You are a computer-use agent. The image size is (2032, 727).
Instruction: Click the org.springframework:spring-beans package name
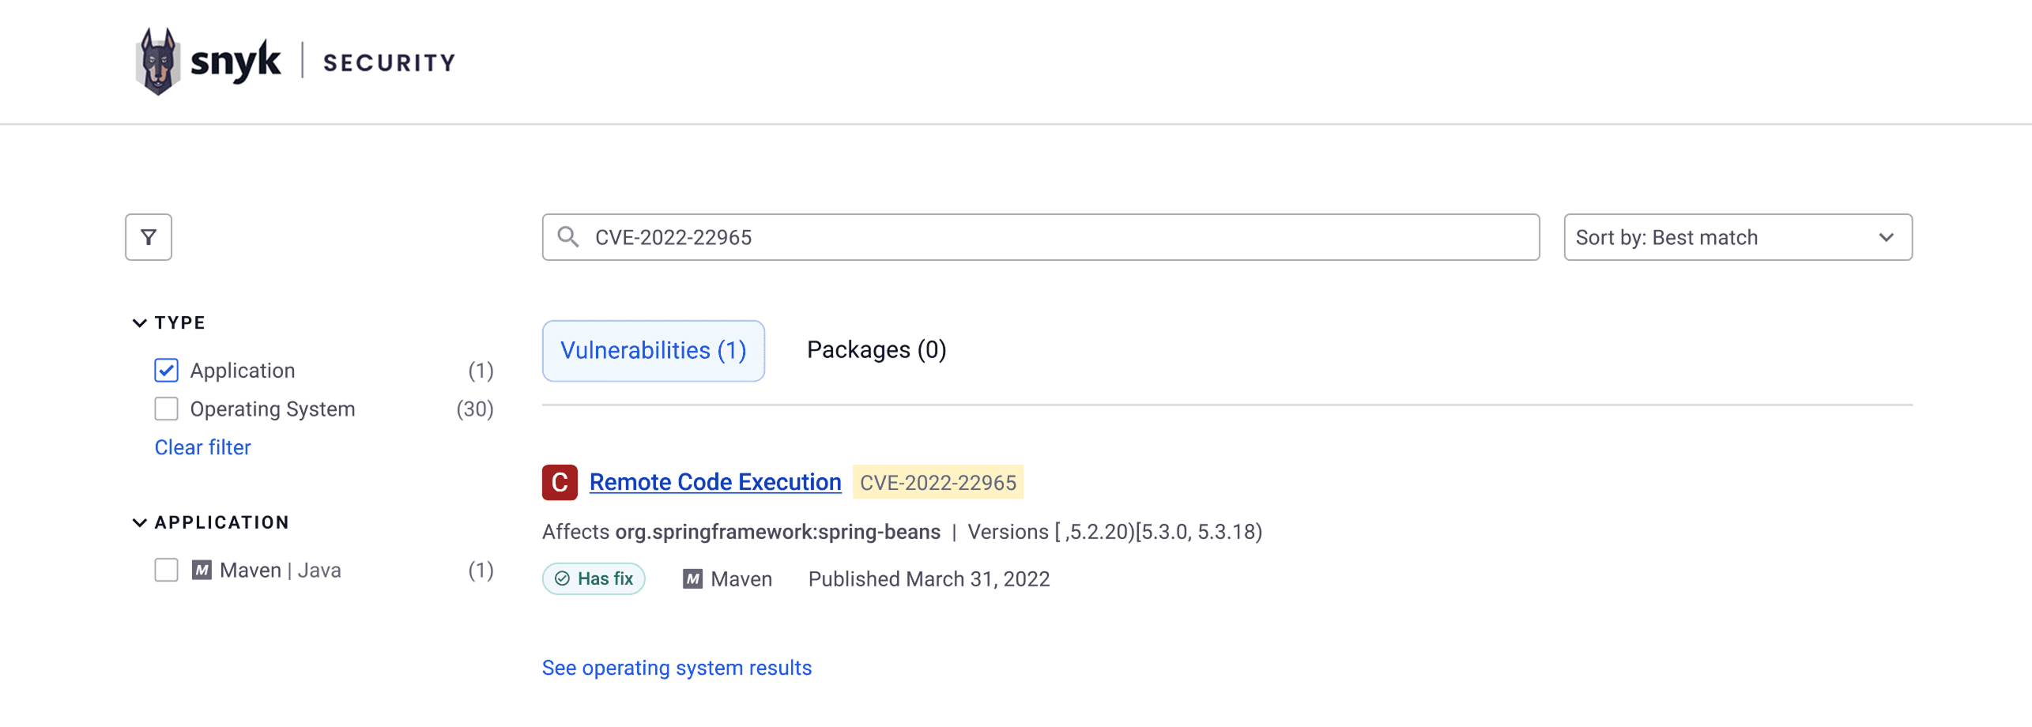tap(778, 533)
